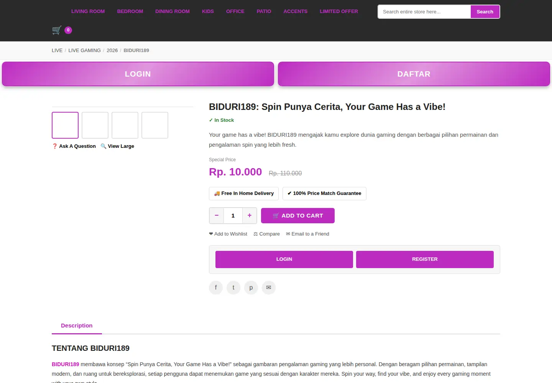This screenshot has width=552, height=383.
Task: Select the fourth product thumbnail
Action: coord(155,125)
